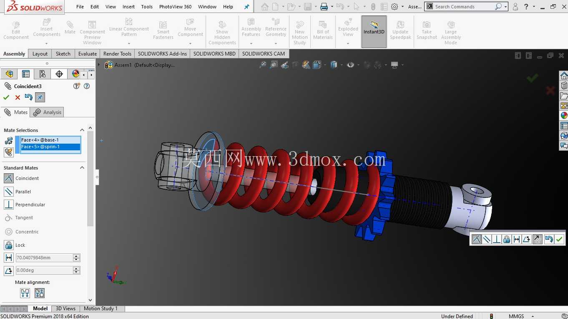
Task: Cancel mate with viewport corner red X
Action: tap(550, 90)
